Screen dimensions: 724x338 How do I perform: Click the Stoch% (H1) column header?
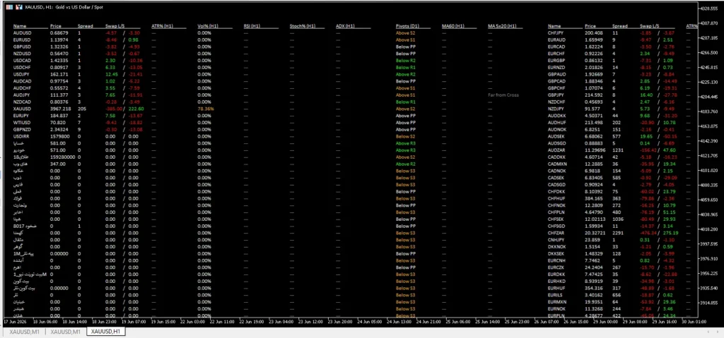(x=303, y=26)
